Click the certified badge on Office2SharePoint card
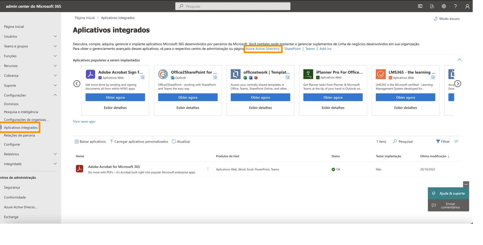 point(215,77)
